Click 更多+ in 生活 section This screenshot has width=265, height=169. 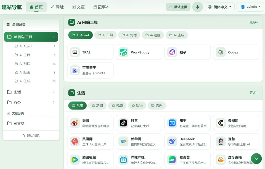[253, 93]
